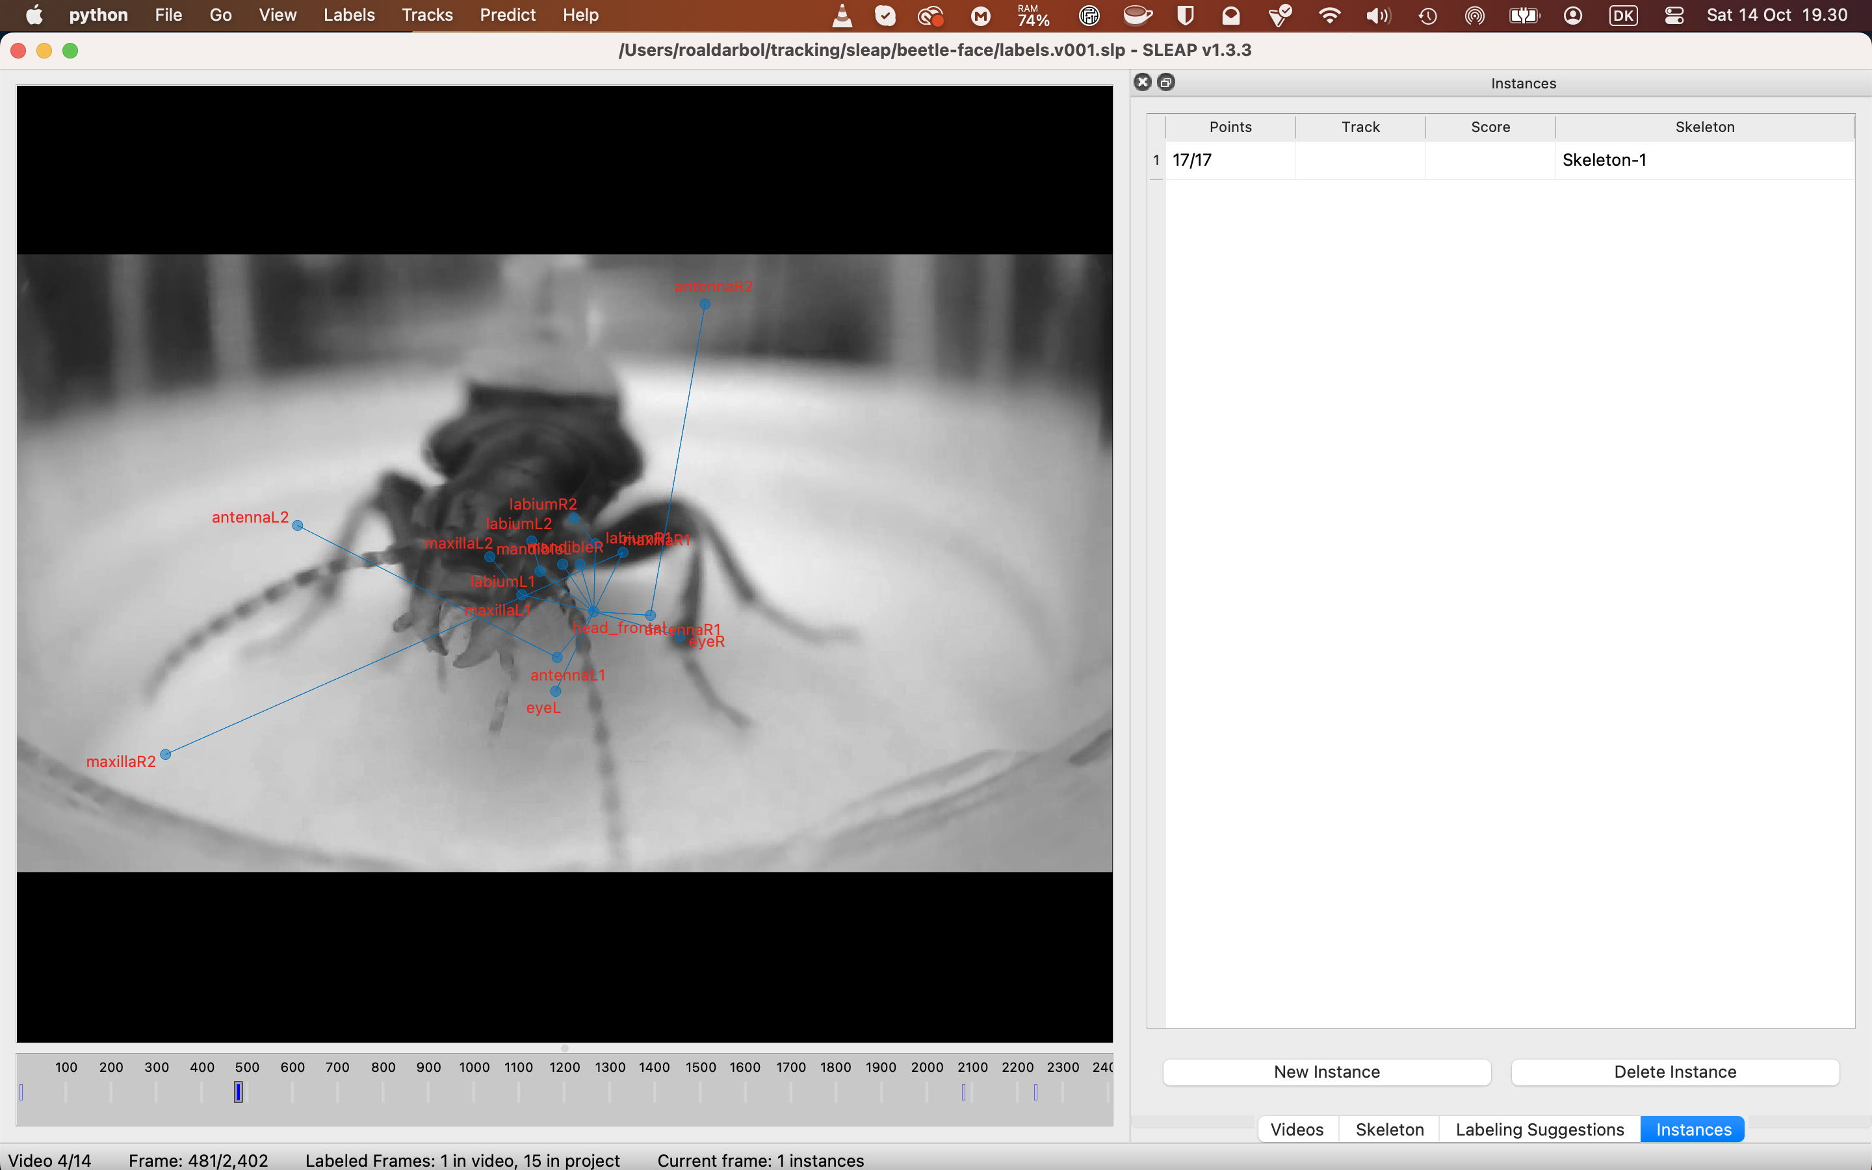The image size is (1872, 1170).
Task: Select the antennaL2 node
Action: (x=298, y=525)
